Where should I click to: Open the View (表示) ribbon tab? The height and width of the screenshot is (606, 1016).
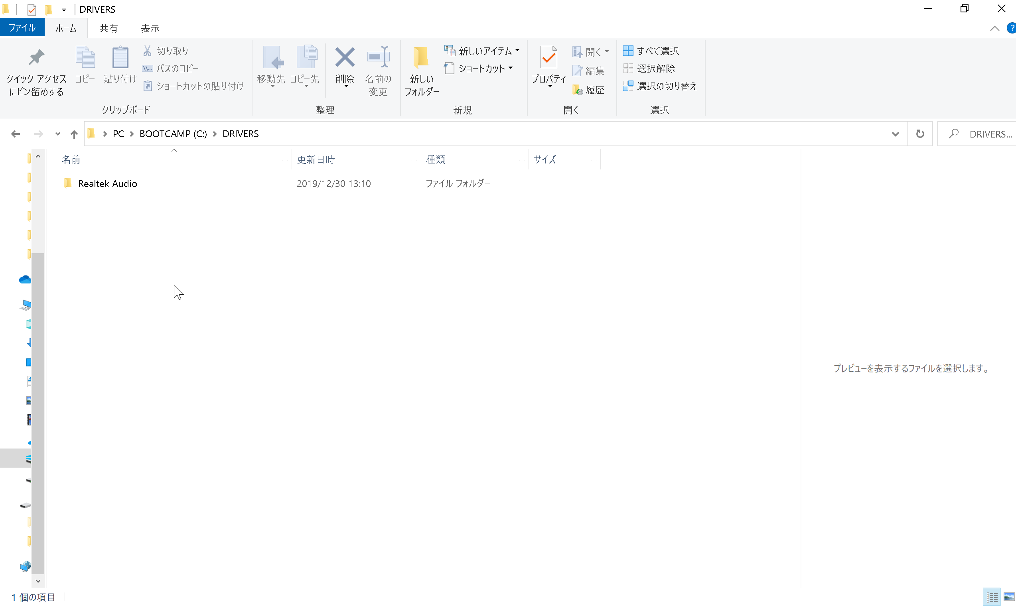[150, 28]
